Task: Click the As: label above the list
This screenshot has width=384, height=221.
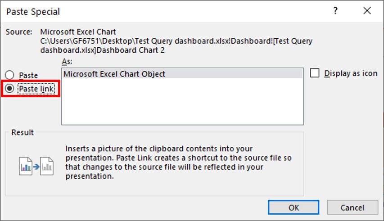Action: (x=67, y=61)
